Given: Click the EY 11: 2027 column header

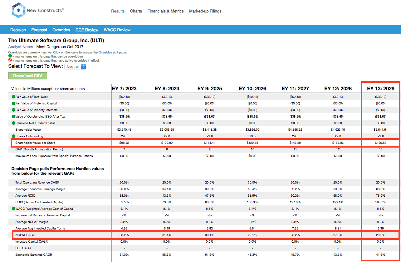Looking at the screenshot, I should click(295, 88).
